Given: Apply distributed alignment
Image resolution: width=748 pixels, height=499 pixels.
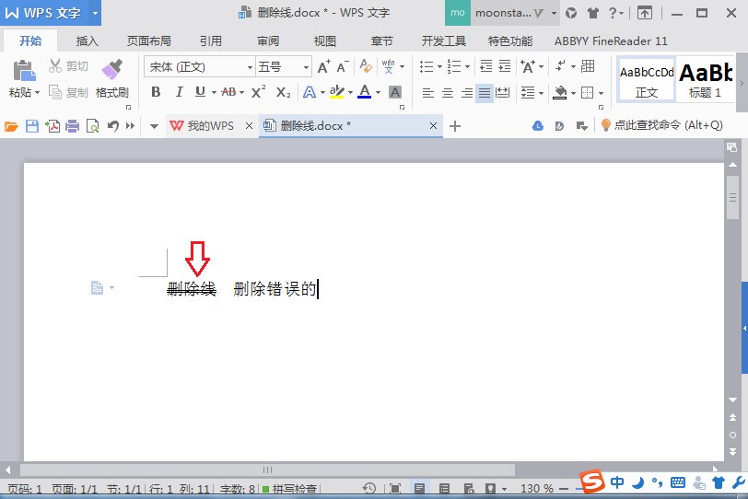Looking at the screenshot, I should pos(502,92).
